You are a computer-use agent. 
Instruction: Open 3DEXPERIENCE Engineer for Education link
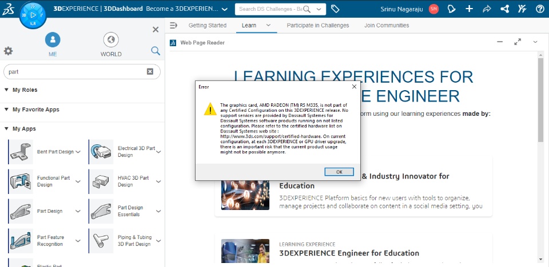tap(349, 253)
